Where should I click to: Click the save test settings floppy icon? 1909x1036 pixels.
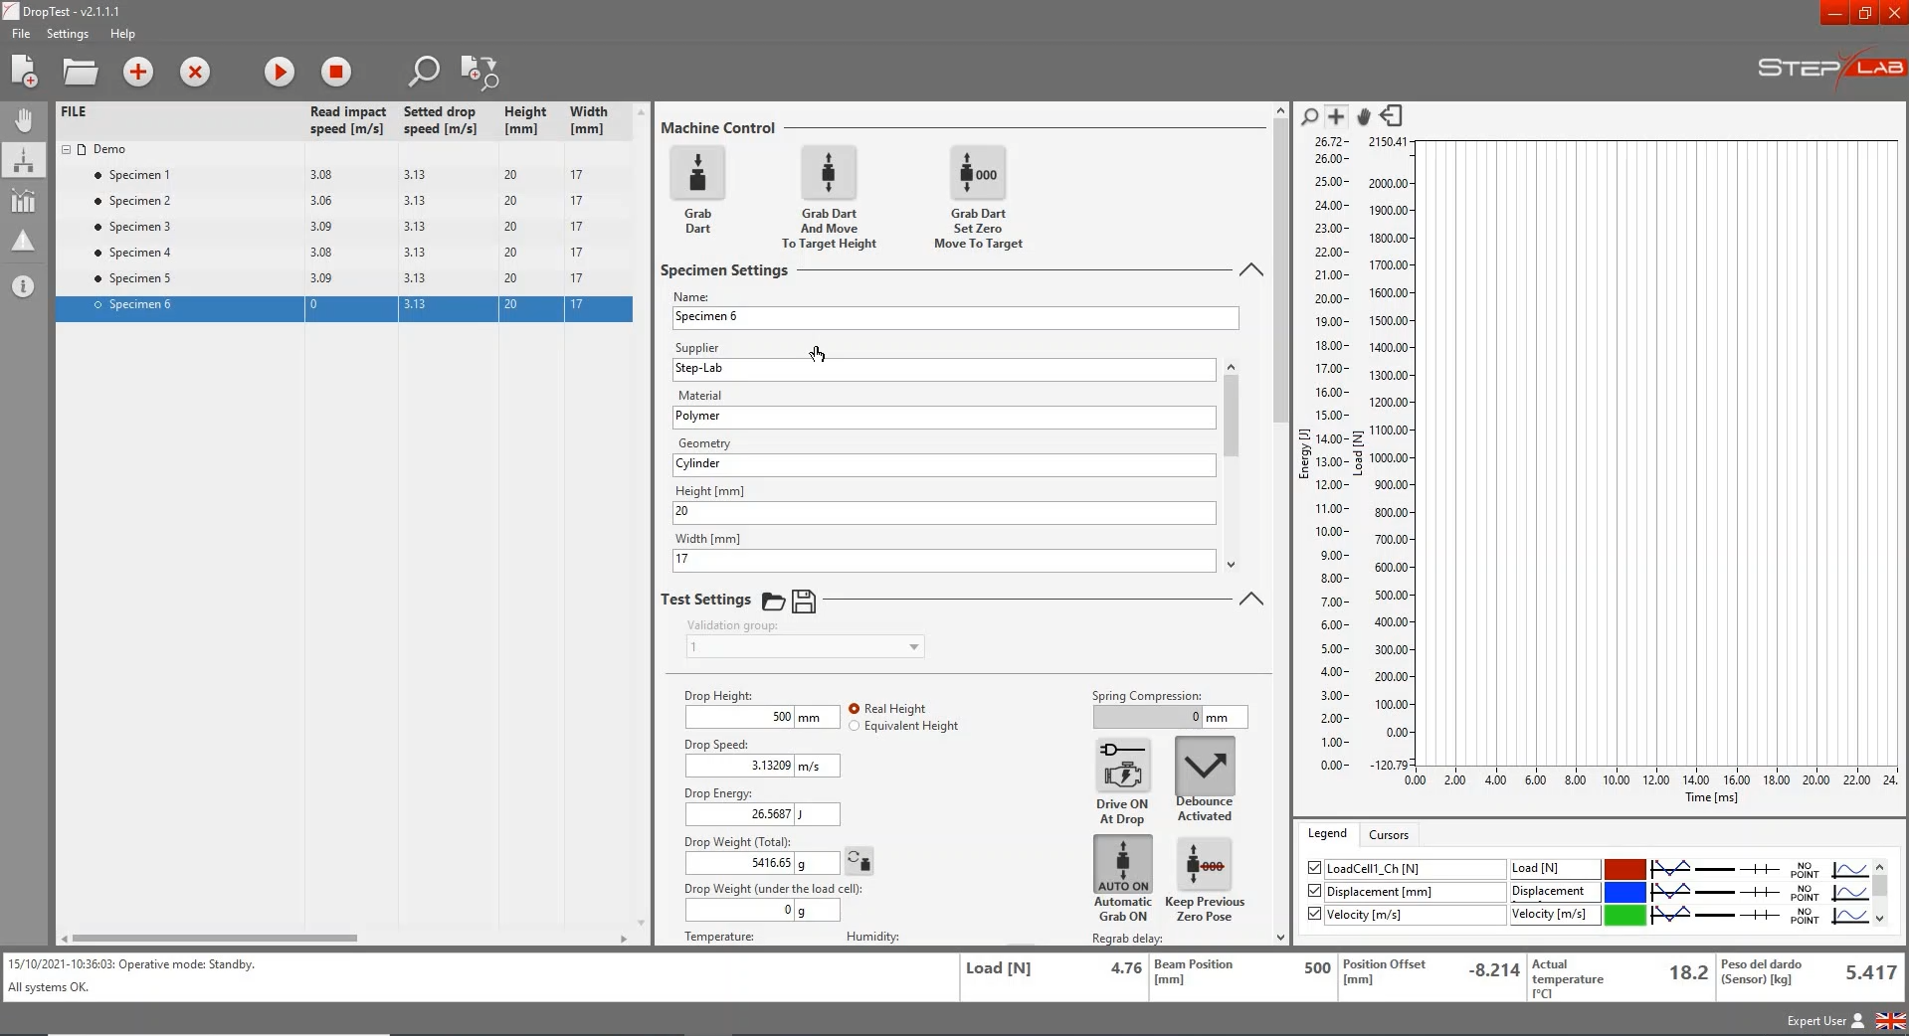804,601
